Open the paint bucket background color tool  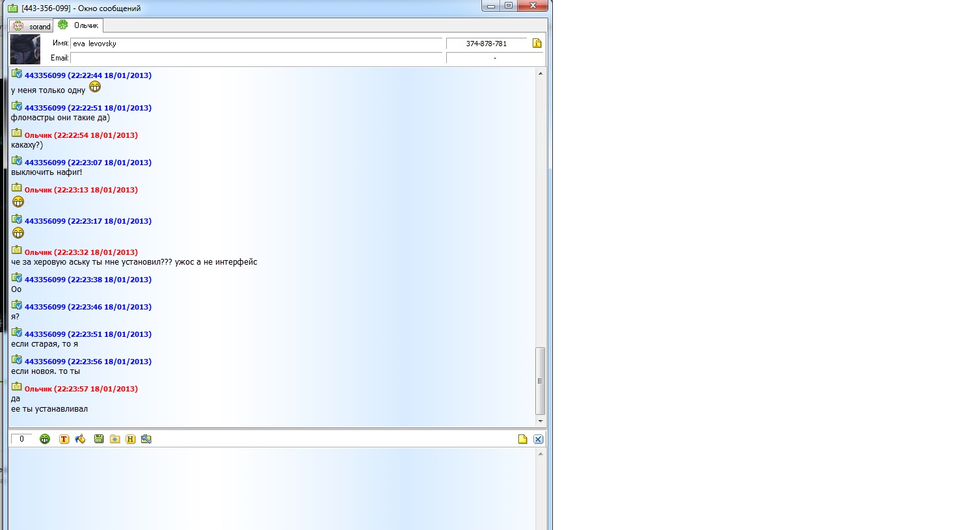click(80, 439)
